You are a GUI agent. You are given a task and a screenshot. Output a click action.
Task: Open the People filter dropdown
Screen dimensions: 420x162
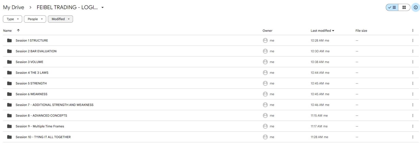(35, 19)
